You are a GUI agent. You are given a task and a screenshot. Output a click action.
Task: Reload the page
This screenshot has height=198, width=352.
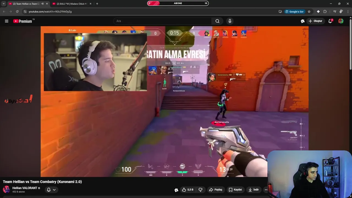tap(17, 12)
